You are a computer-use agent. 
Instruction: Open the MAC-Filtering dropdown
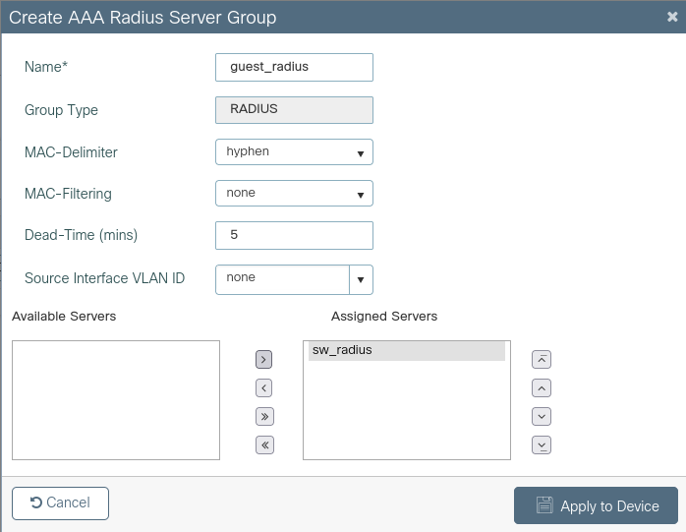coord(294,194)
